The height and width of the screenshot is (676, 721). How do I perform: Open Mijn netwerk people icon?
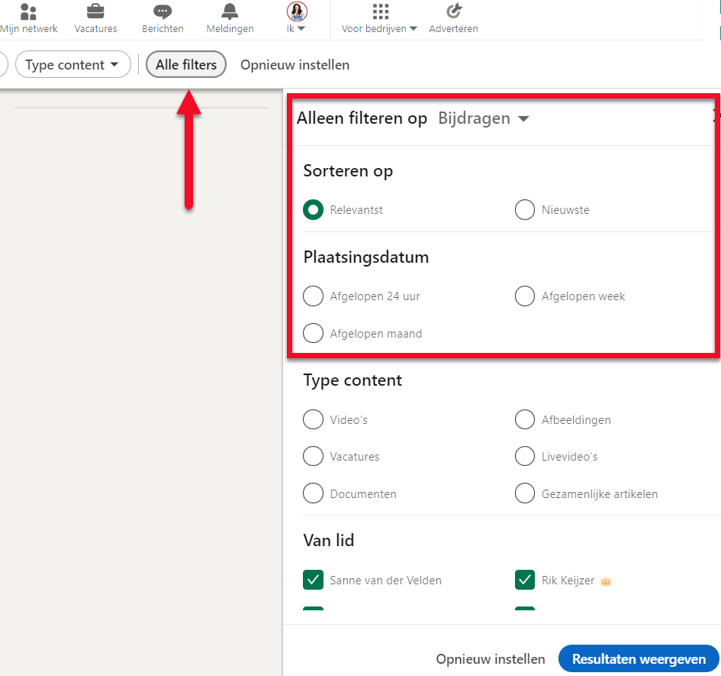click(x=28, y=11)
